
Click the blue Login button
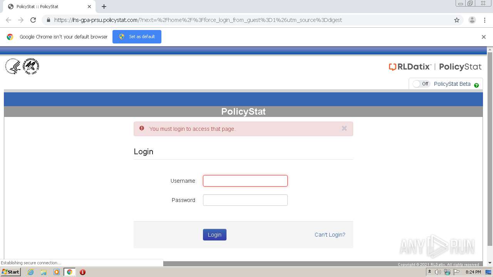pos(215,235)
